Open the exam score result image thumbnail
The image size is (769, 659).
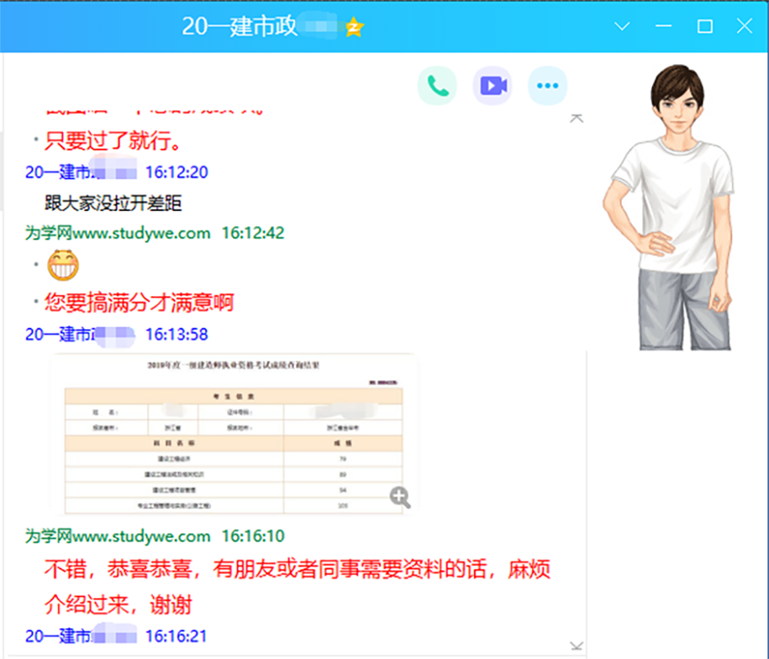234,434
